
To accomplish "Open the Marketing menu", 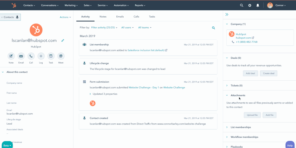I will [71, 5].
